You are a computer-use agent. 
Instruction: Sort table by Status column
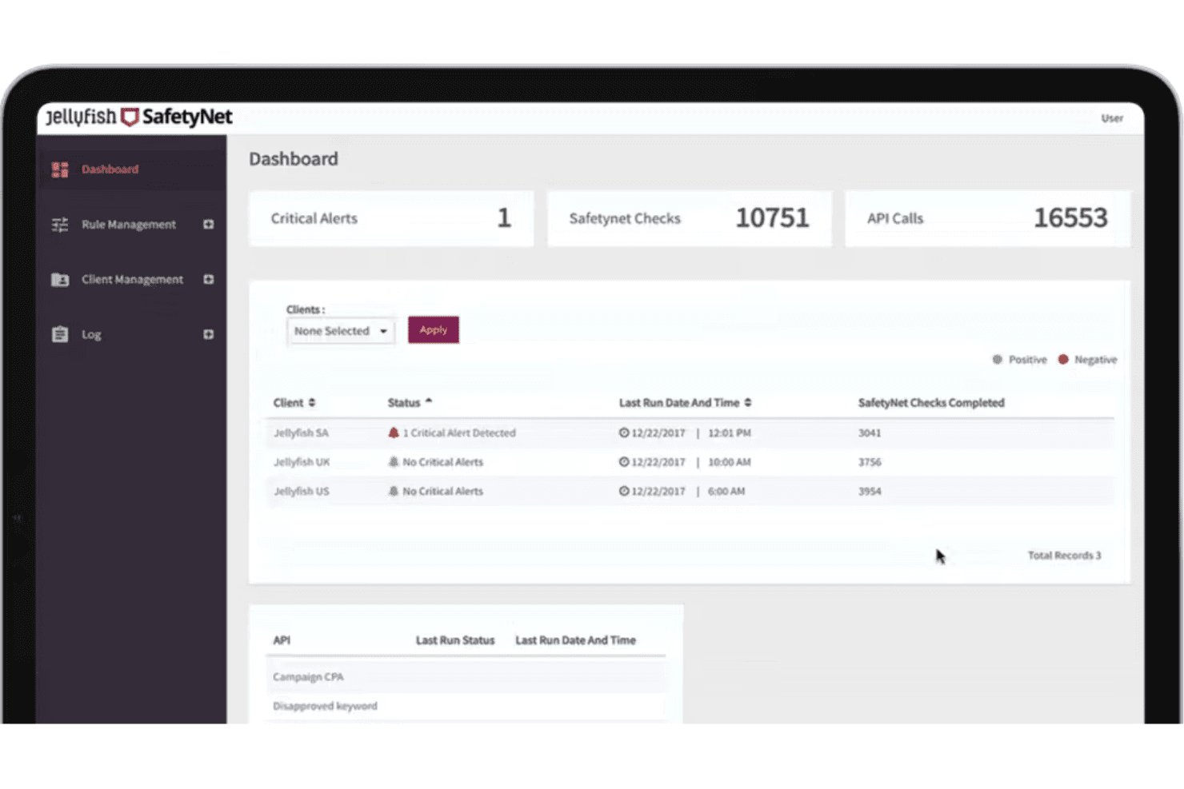click(410, 403)
